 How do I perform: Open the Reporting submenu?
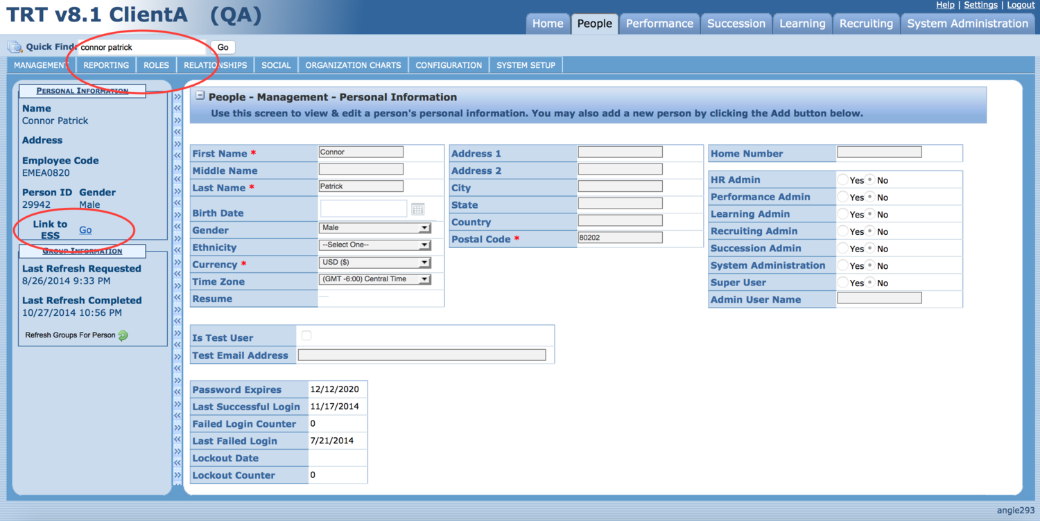pyautogui.click(x=106, y=65)
